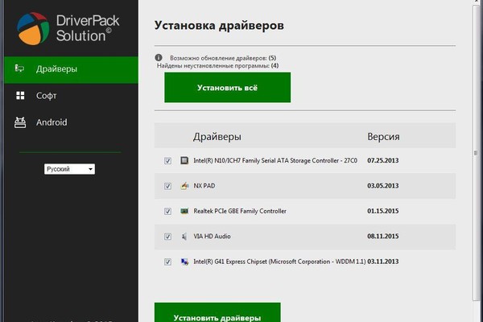The height and width of the screenshot is (322, 483).
Task: Click the Версия column header
Action: tap(383, 136)
